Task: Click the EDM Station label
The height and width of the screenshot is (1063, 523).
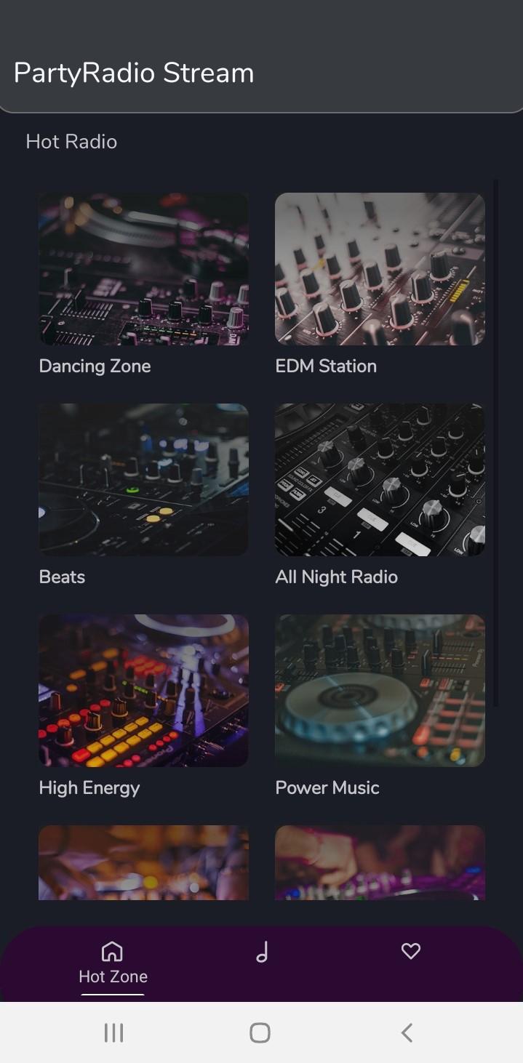Action: pos(326,366)
